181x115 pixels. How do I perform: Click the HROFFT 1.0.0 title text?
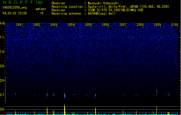(23, 2)
